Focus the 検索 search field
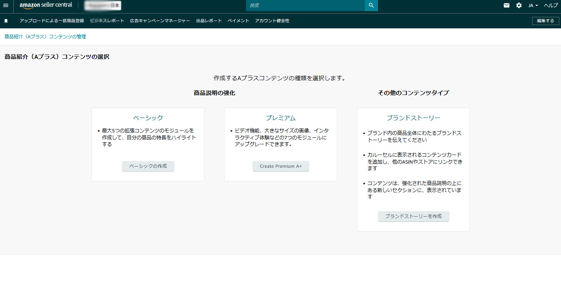The width and height of the screenshot is (561, 296). pos(305,5)
